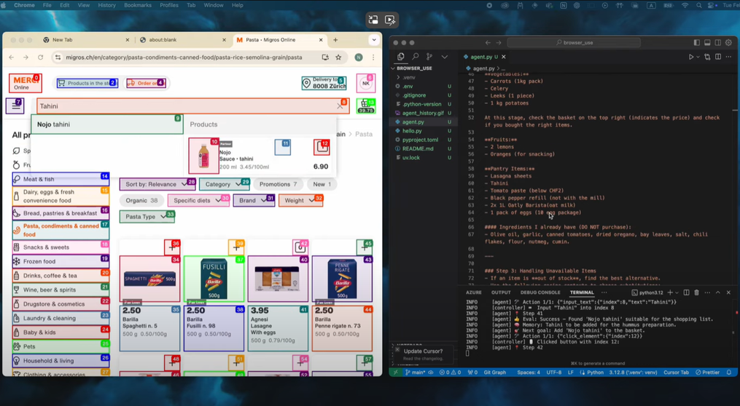Add Nojo tahini sauce to basket
The height and width of the screenshot is (406, 740).
click(x=322, y=148)
